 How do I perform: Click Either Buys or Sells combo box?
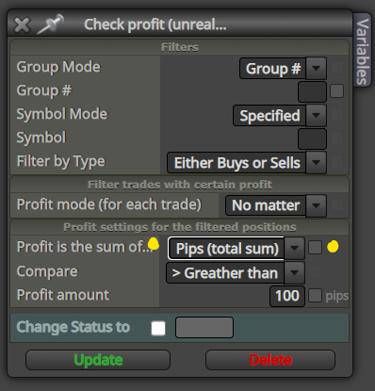coord(236,162)
